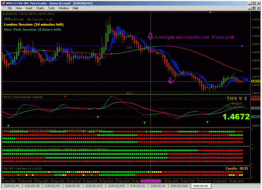Click the large green 1.4672 price display
Viewport: 262px width, 190px height.
click(236, 117)
